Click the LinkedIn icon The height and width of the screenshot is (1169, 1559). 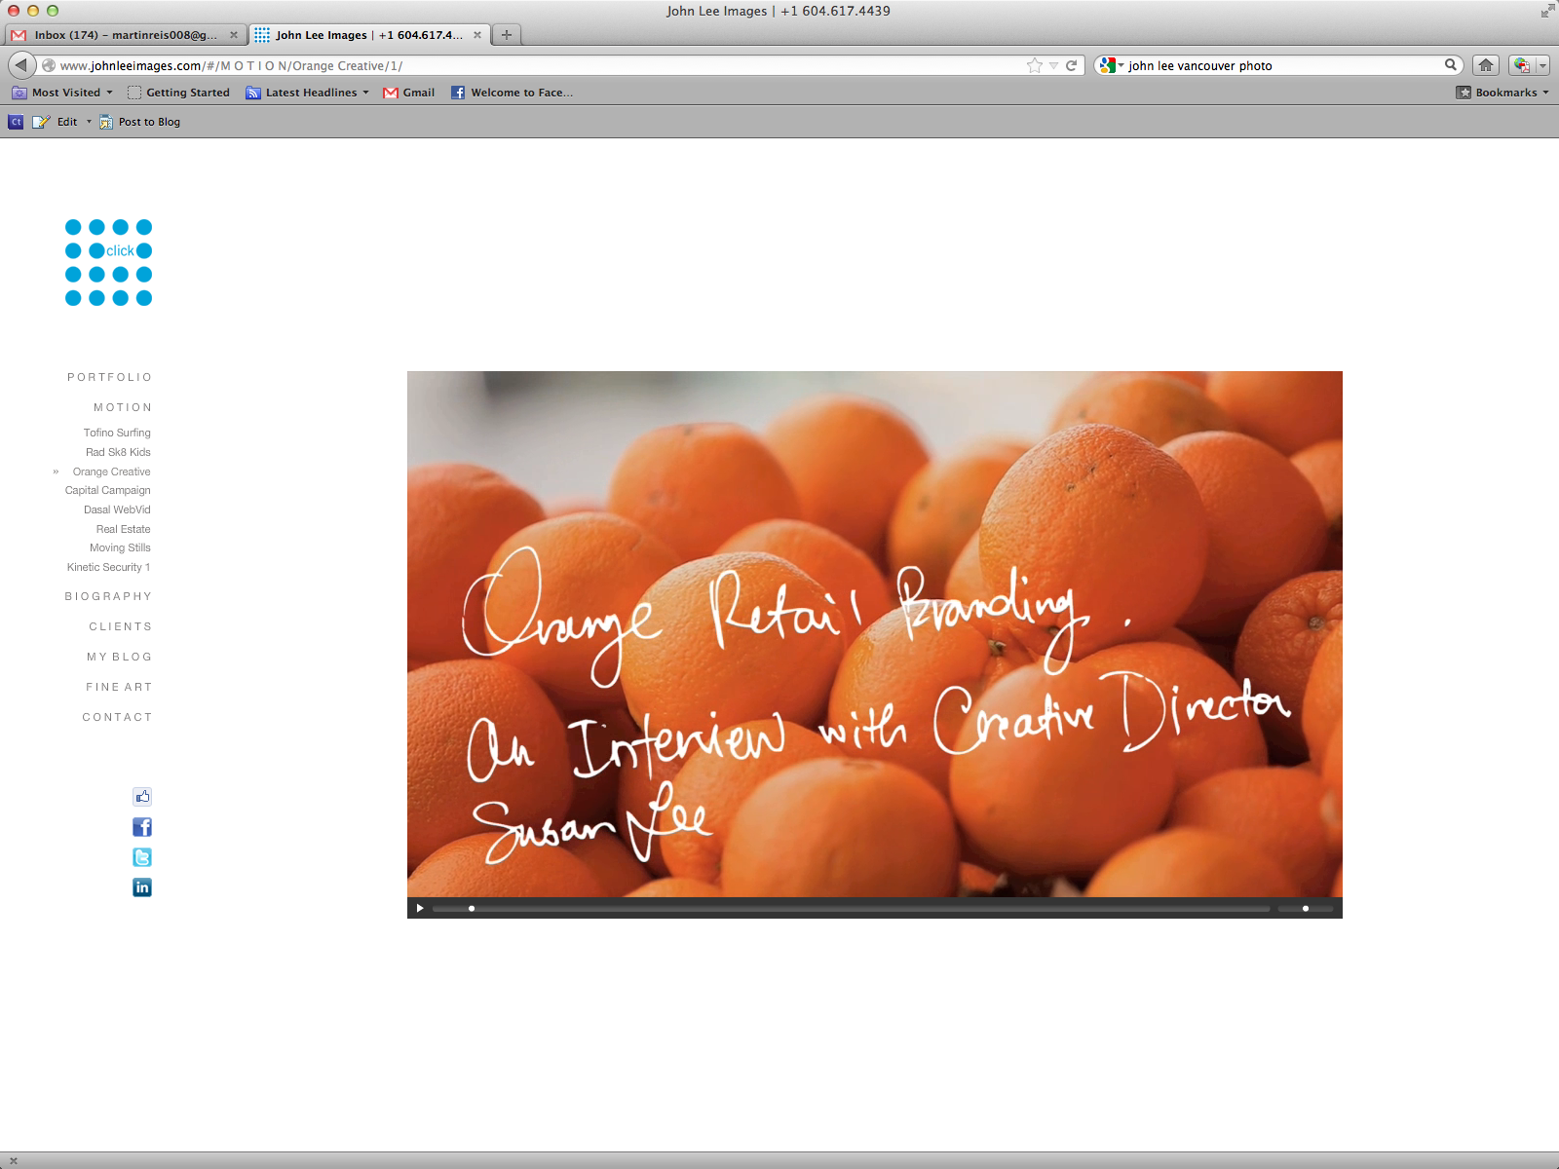tap(142, 887)
